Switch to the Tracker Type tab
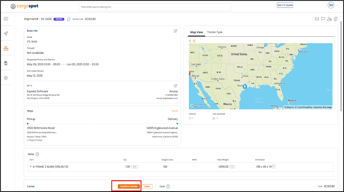The image size is (344, 192). 214,32
